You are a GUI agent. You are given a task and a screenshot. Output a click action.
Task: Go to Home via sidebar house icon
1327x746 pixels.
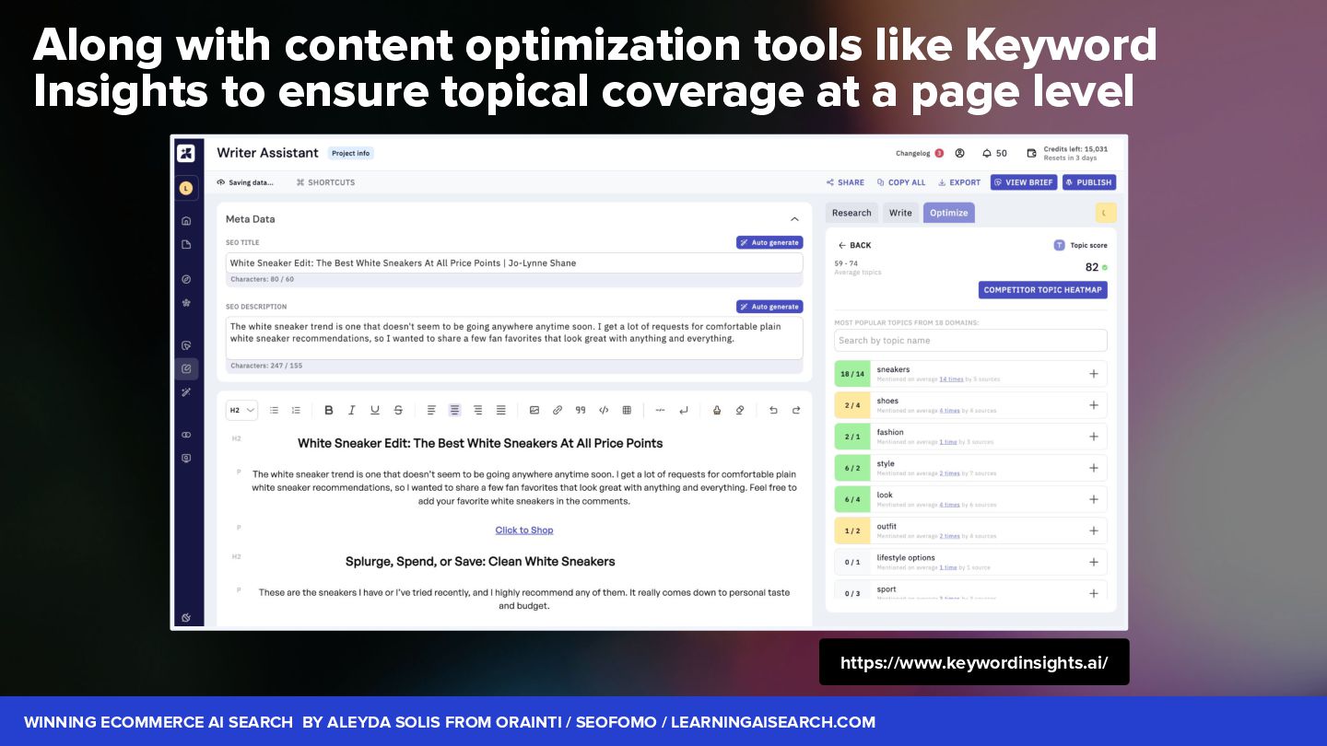[x=186, y=220]
